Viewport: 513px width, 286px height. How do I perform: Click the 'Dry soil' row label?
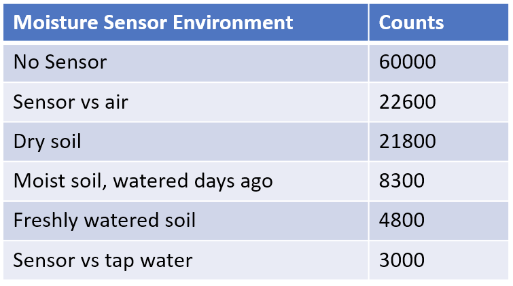(x=48, y=141)
